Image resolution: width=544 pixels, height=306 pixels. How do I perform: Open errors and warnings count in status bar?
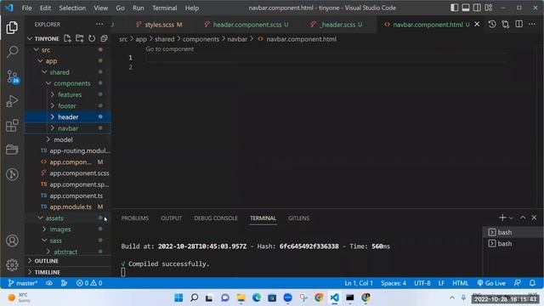[89, 283]
